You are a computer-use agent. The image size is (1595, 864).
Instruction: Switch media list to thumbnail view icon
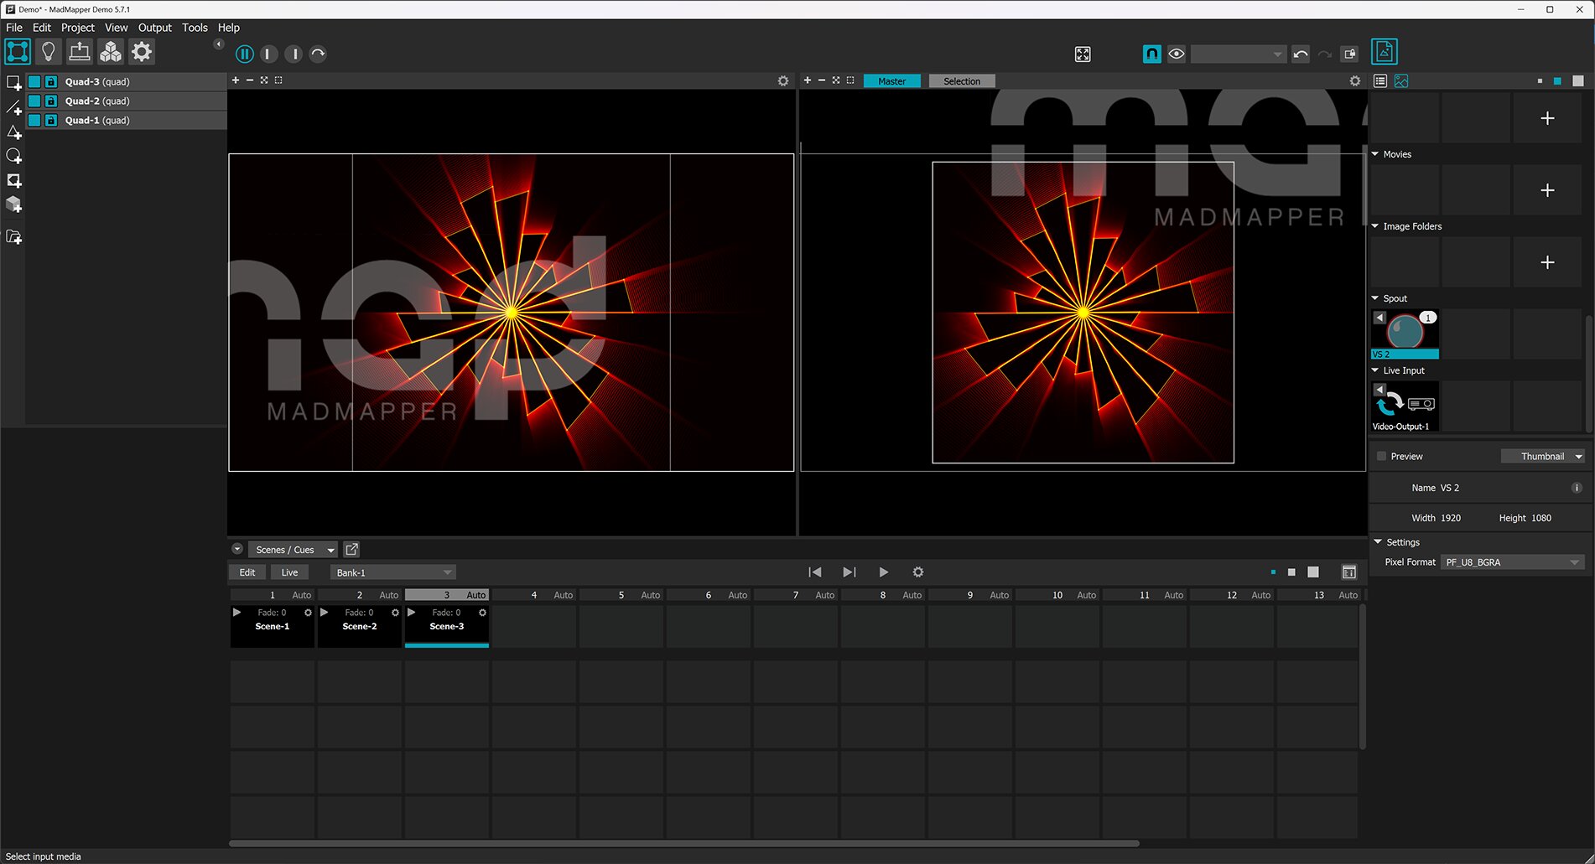coord(1401,81)
